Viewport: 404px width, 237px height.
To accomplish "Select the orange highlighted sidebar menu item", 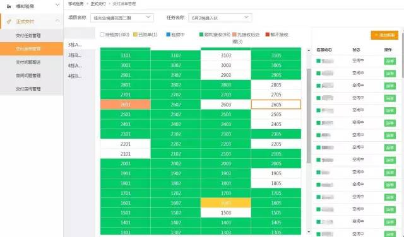I will pos(32,49).
